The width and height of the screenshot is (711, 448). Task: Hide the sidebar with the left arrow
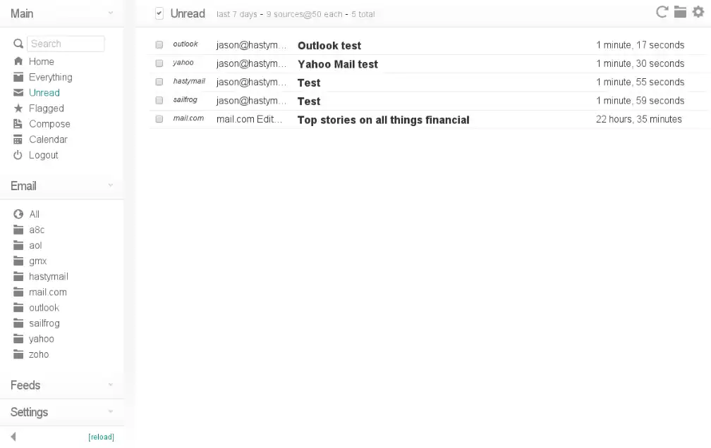[13, 437]
